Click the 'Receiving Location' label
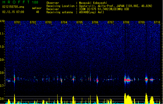The width and height of the screenshot is (163, 104). point(60,6)
